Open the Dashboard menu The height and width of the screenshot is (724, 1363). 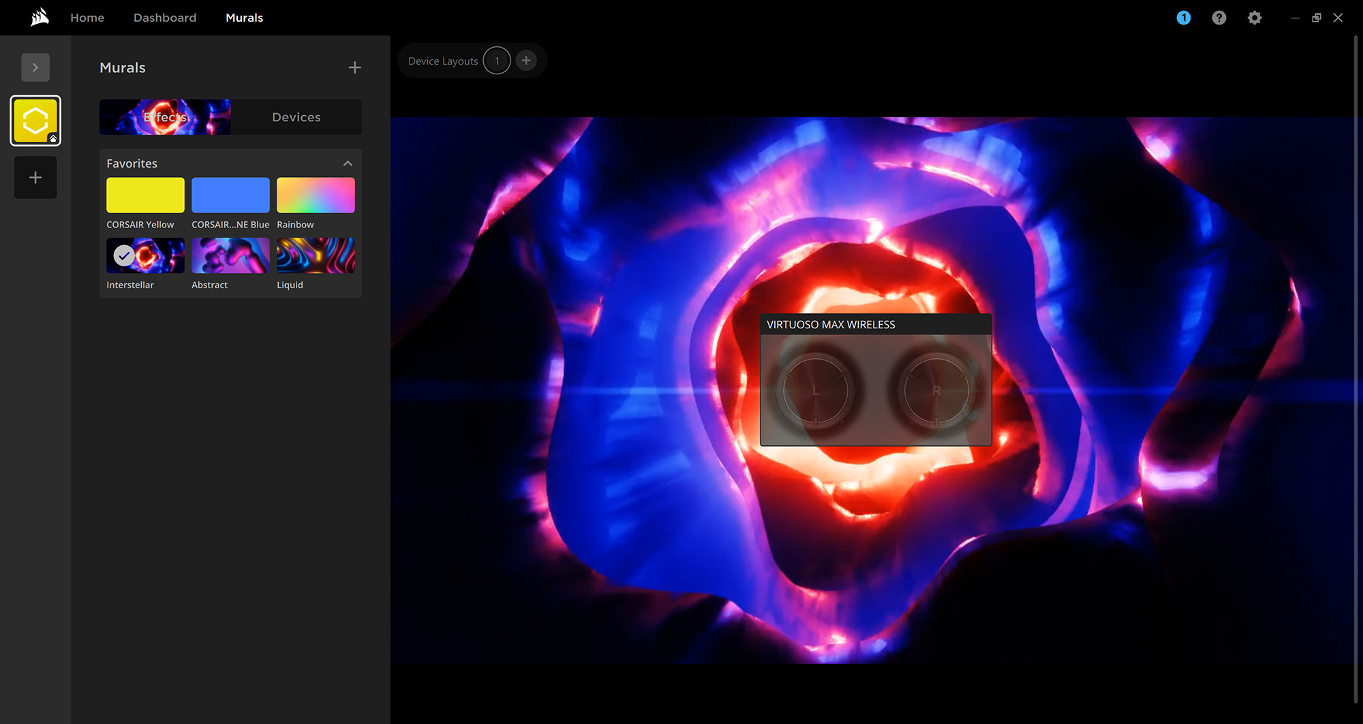point(165,18)
